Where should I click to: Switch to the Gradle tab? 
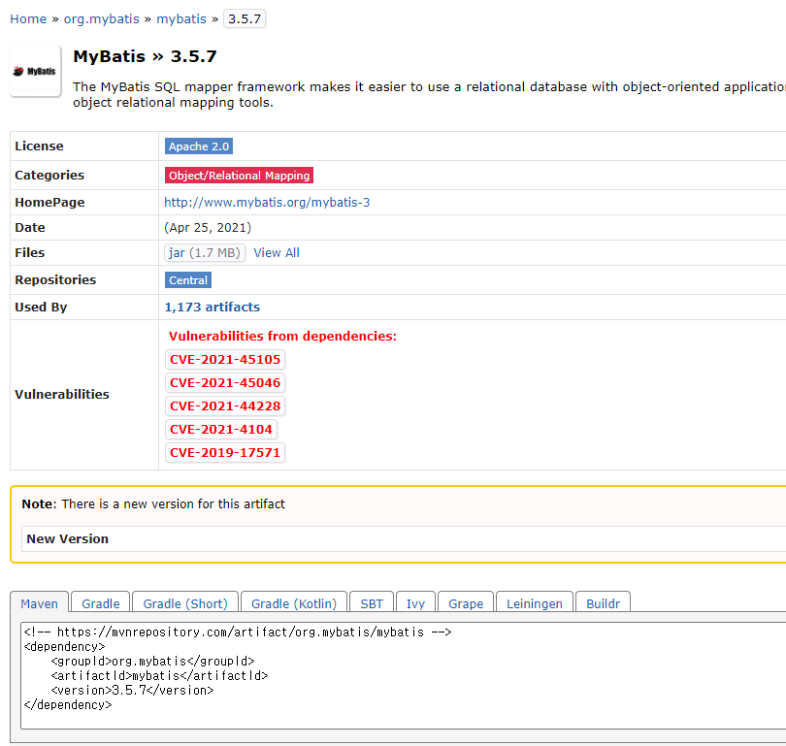point(101,603)
